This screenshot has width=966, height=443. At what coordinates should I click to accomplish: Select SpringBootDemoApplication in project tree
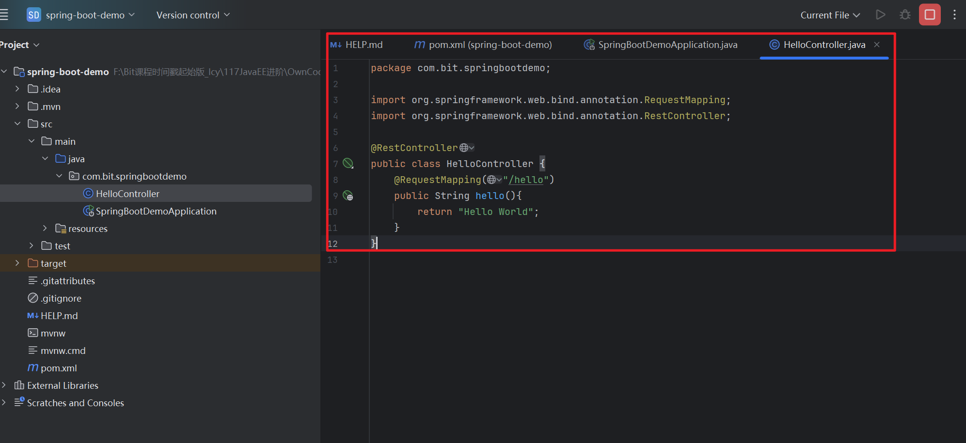coord(156,211)
